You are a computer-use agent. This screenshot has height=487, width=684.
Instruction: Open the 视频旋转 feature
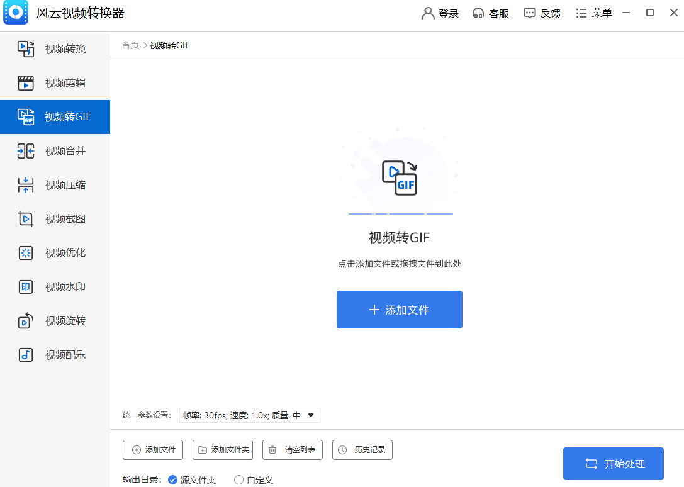55,321
